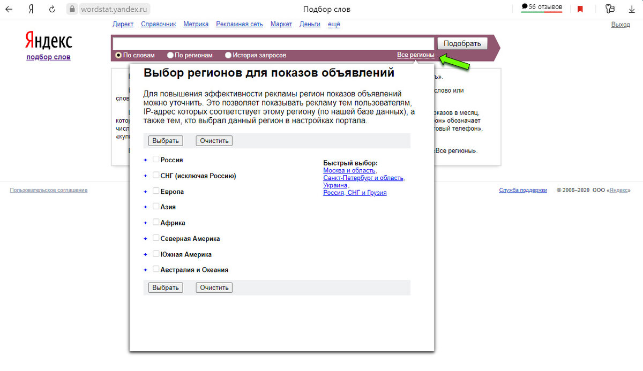Expand the Южная Америка region with plus
The height and width of the screenshot is (371, 643).
click(145, 255)
